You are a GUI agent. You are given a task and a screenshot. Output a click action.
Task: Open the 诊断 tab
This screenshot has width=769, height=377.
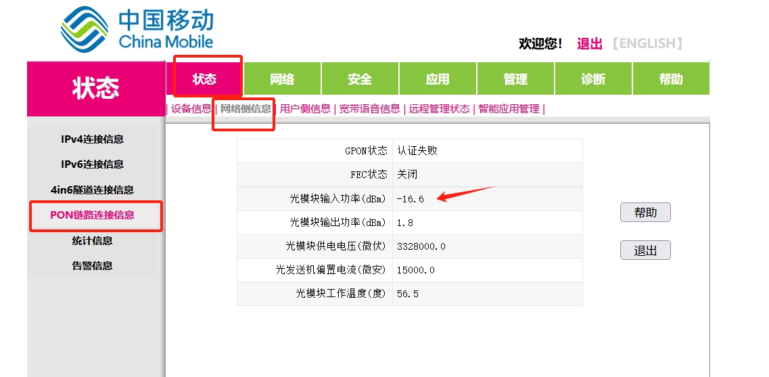593,79
